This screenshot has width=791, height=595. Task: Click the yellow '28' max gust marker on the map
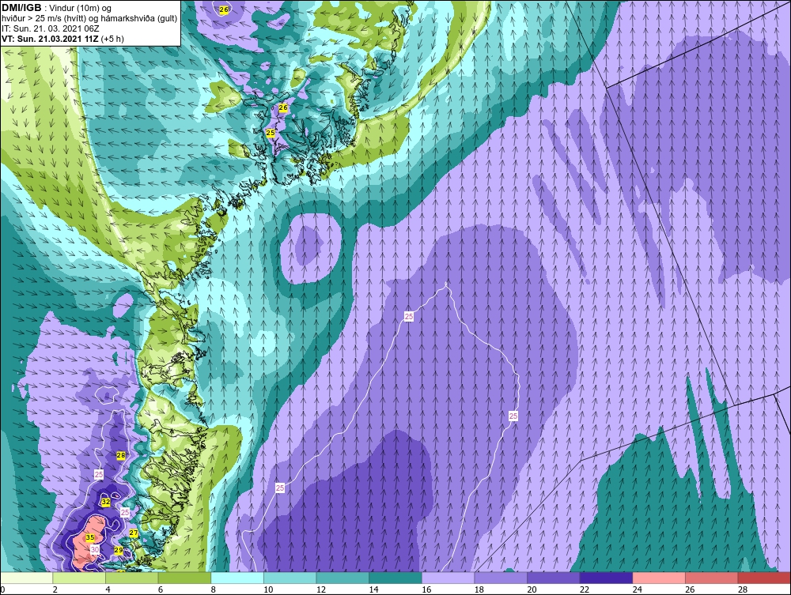point(120,455)
